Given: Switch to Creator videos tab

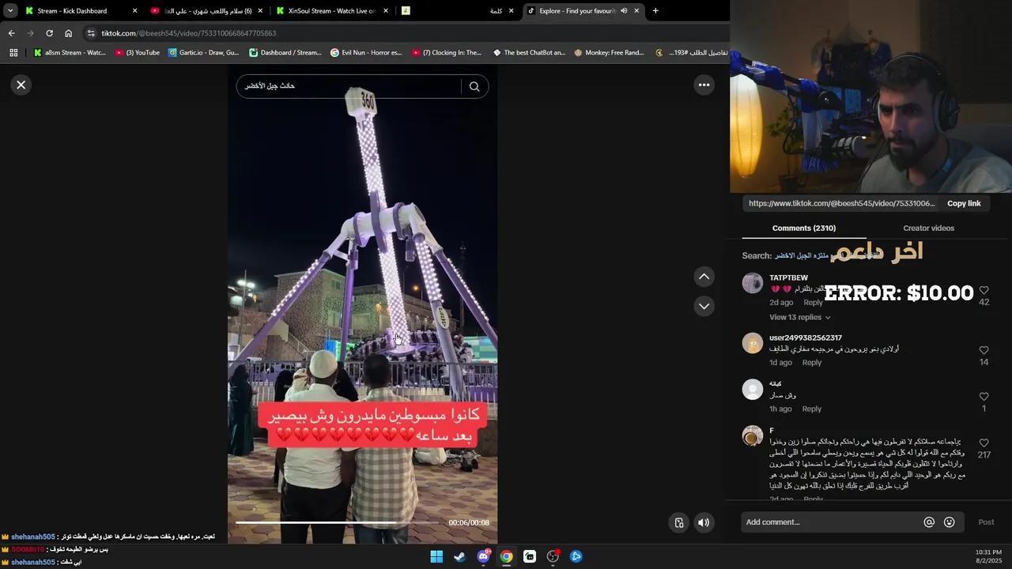Looking at the screenshot, I should click(x=928, y=228).
